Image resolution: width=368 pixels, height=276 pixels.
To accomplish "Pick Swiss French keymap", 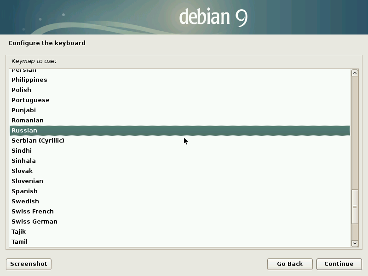I will click(180, 211).
